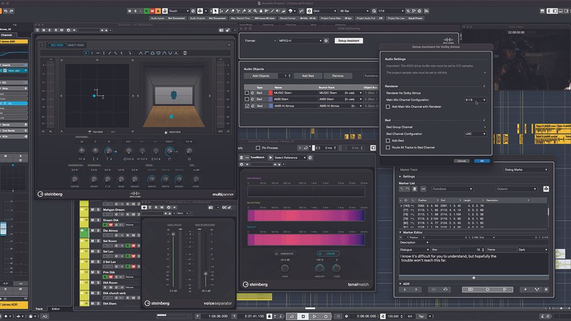Enable Route All Tracks to Bed Channel

pos(388,146)
